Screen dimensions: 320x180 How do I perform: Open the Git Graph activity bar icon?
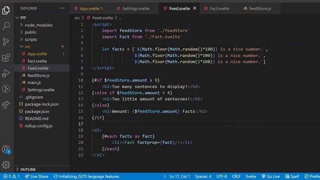5,89
